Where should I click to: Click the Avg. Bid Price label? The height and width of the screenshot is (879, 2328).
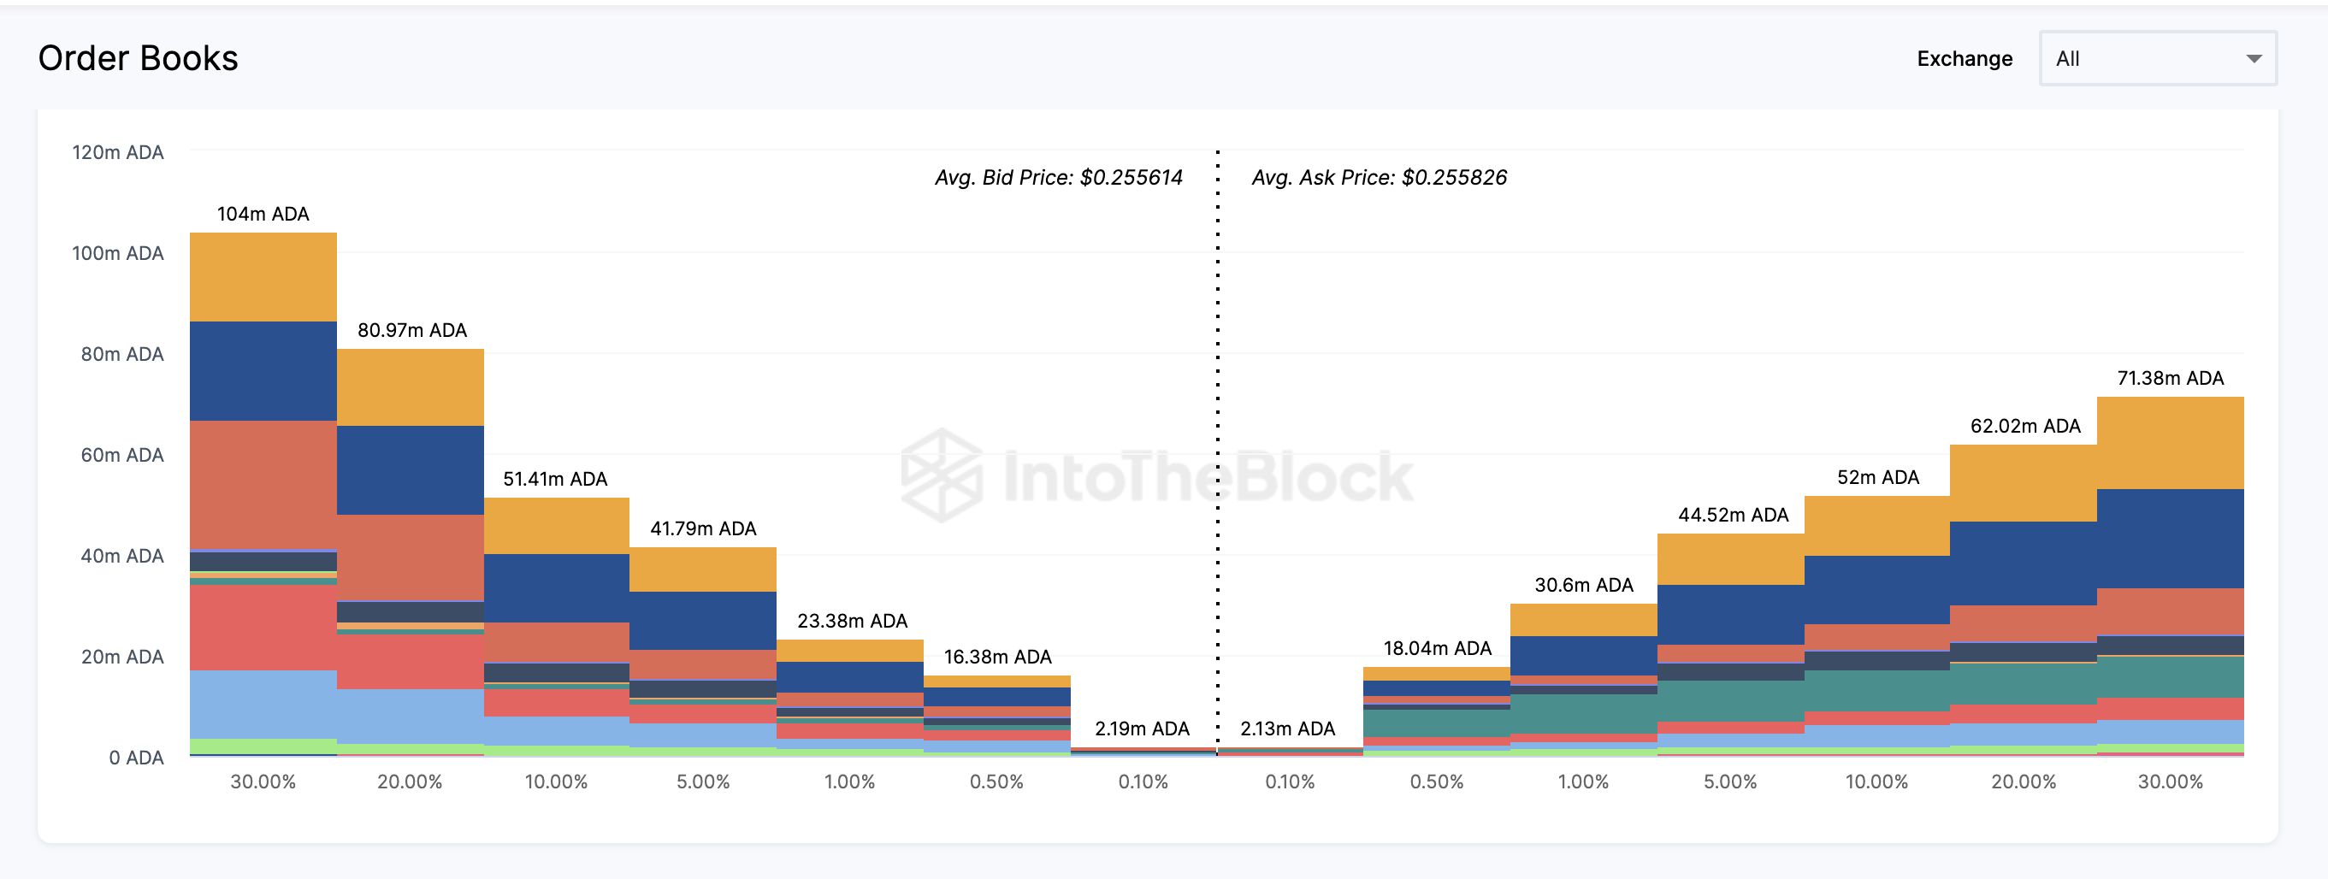pos(1058,177)
